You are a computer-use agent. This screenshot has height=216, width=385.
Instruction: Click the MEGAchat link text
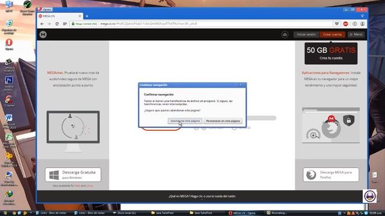pos(55,73)
